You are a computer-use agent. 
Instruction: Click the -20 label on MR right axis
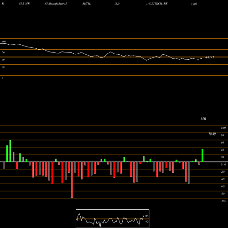(x=223, y=172)
